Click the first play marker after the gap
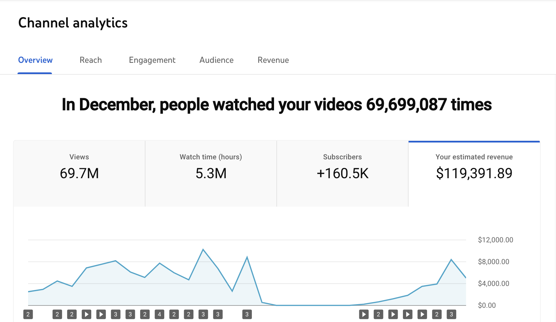The height and width of the screenshot is (322, 556). (x=364, y=314)
